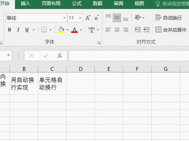
Task: Open name box dropdown arrow
Action: click(x=8, y=55)
